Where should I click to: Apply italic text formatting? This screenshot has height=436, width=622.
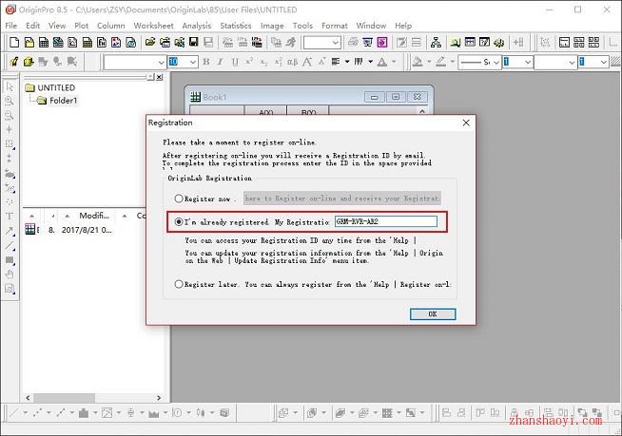(x=221, y=62)
